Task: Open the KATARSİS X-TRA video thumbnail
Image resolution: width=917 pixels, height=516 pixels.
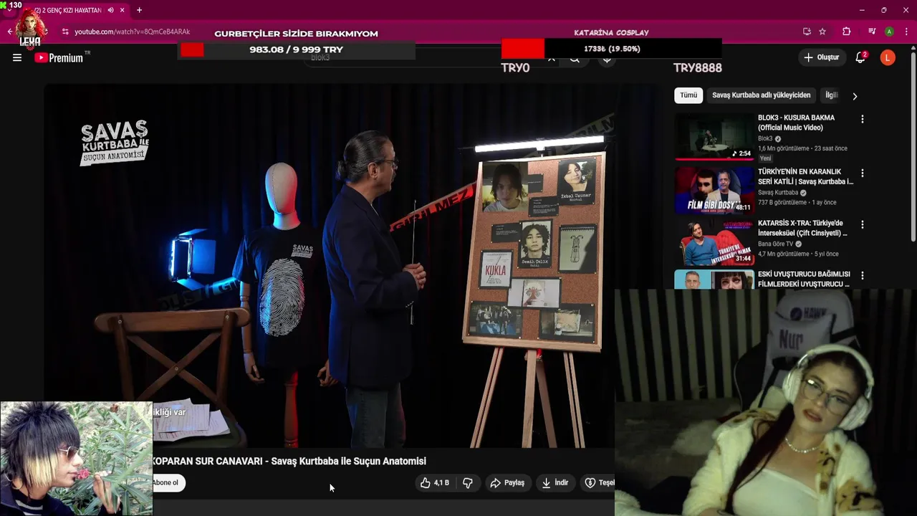Action: tap(714, 242)
